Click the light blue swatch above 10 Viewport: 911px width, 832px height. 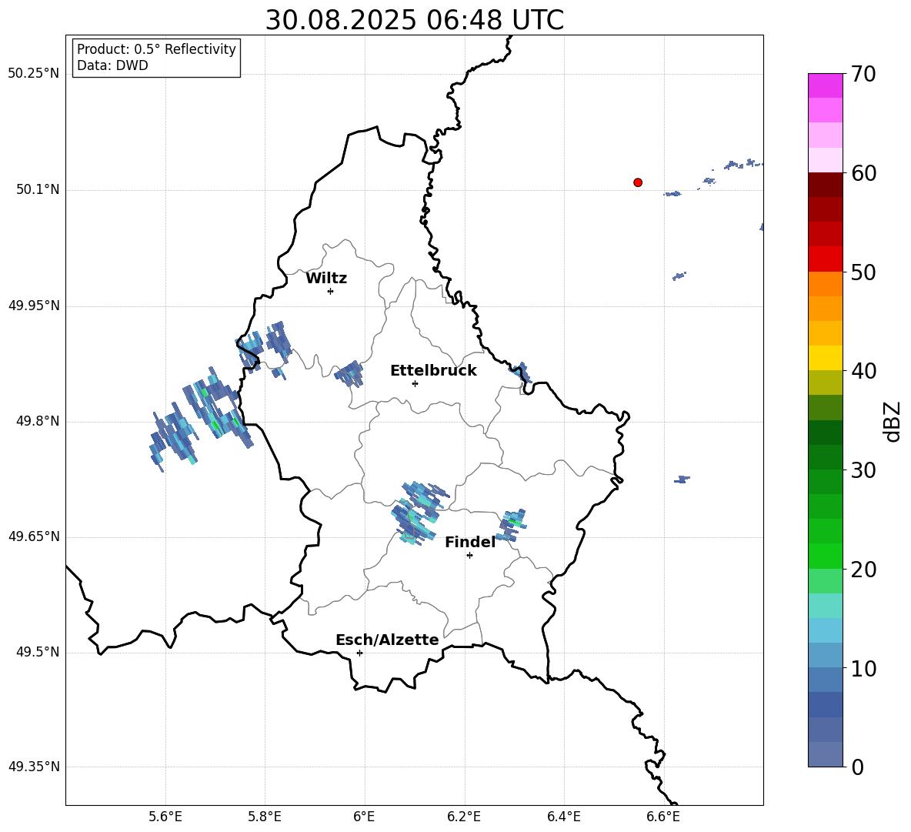tap(825, 656)
